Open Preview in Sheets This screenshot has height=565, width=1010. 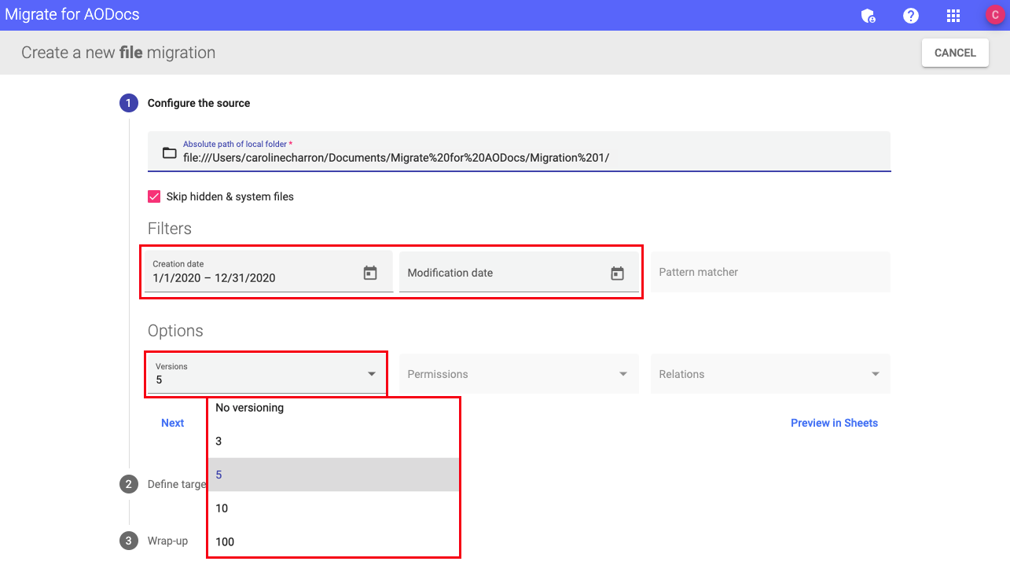834,423
